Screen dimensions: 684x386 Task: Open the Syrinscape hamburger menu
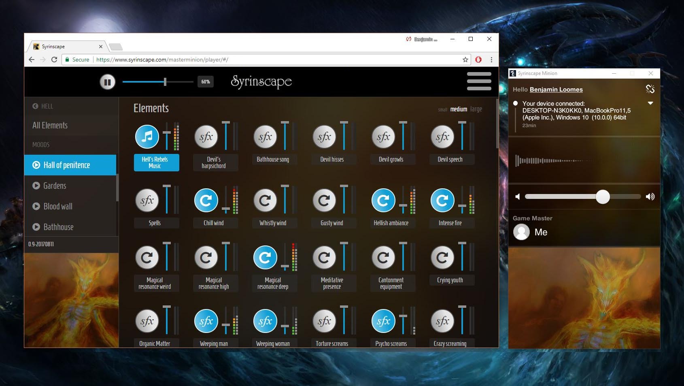point(479,81)
